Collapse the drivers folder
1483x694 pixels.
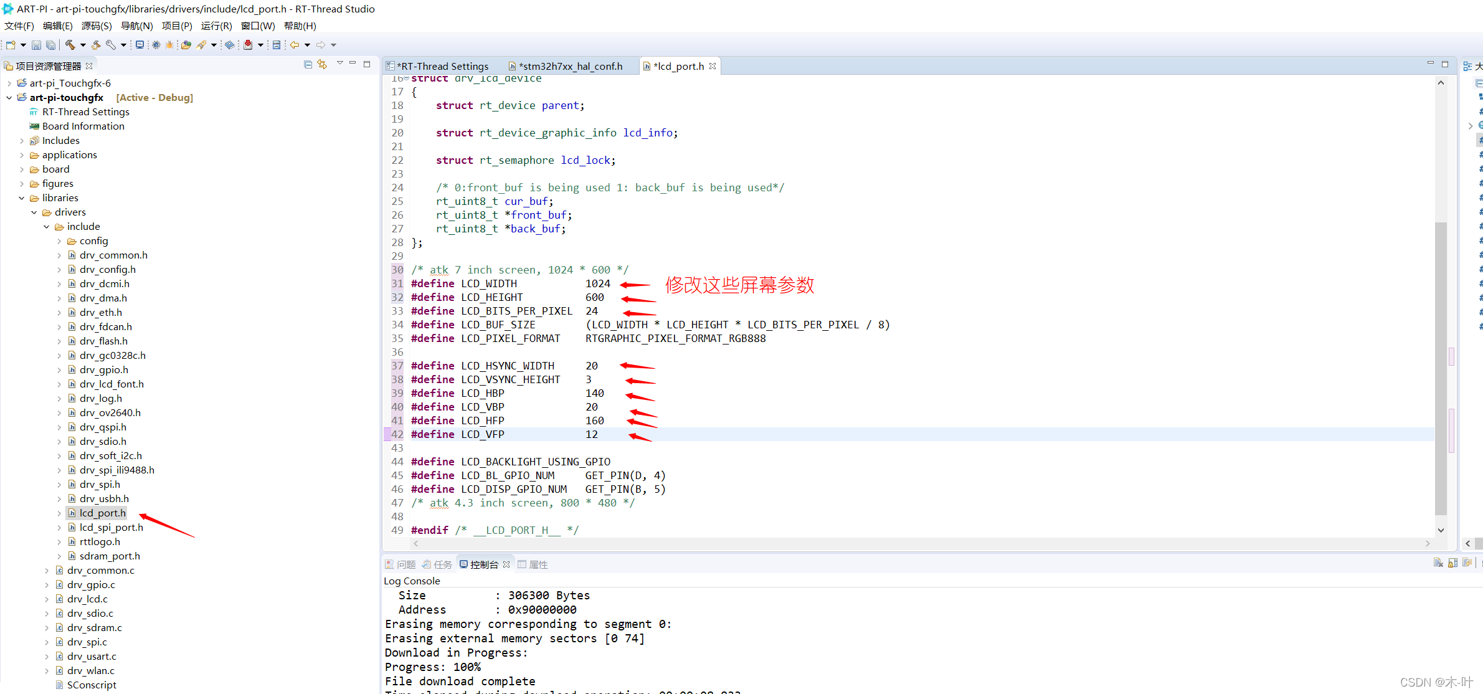pos(34,212)
